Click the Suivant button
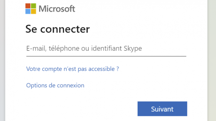216x121 pixels. pyautogui.click(x=162, y=109)
